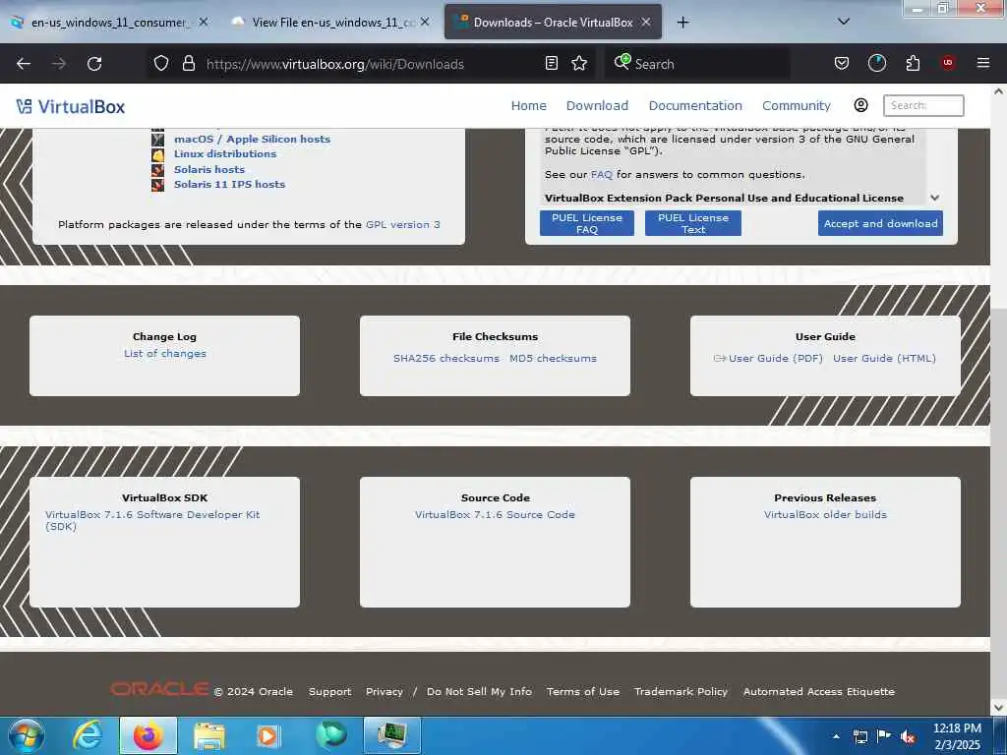Open the Firefox hamburger application menu

(x=982, y=63)
